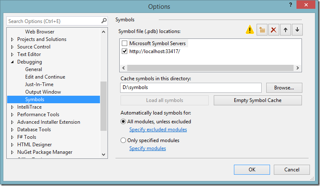Open the Specify excluded modules link

pos(158,130)
